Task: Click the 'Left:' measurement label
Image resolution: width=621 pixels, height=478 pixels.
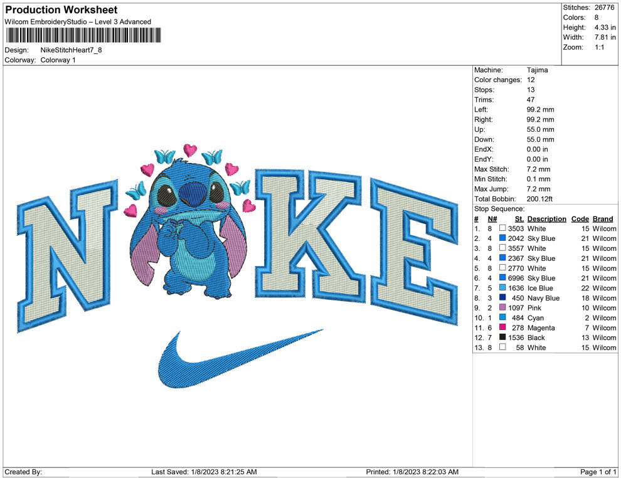Action: 481,110
